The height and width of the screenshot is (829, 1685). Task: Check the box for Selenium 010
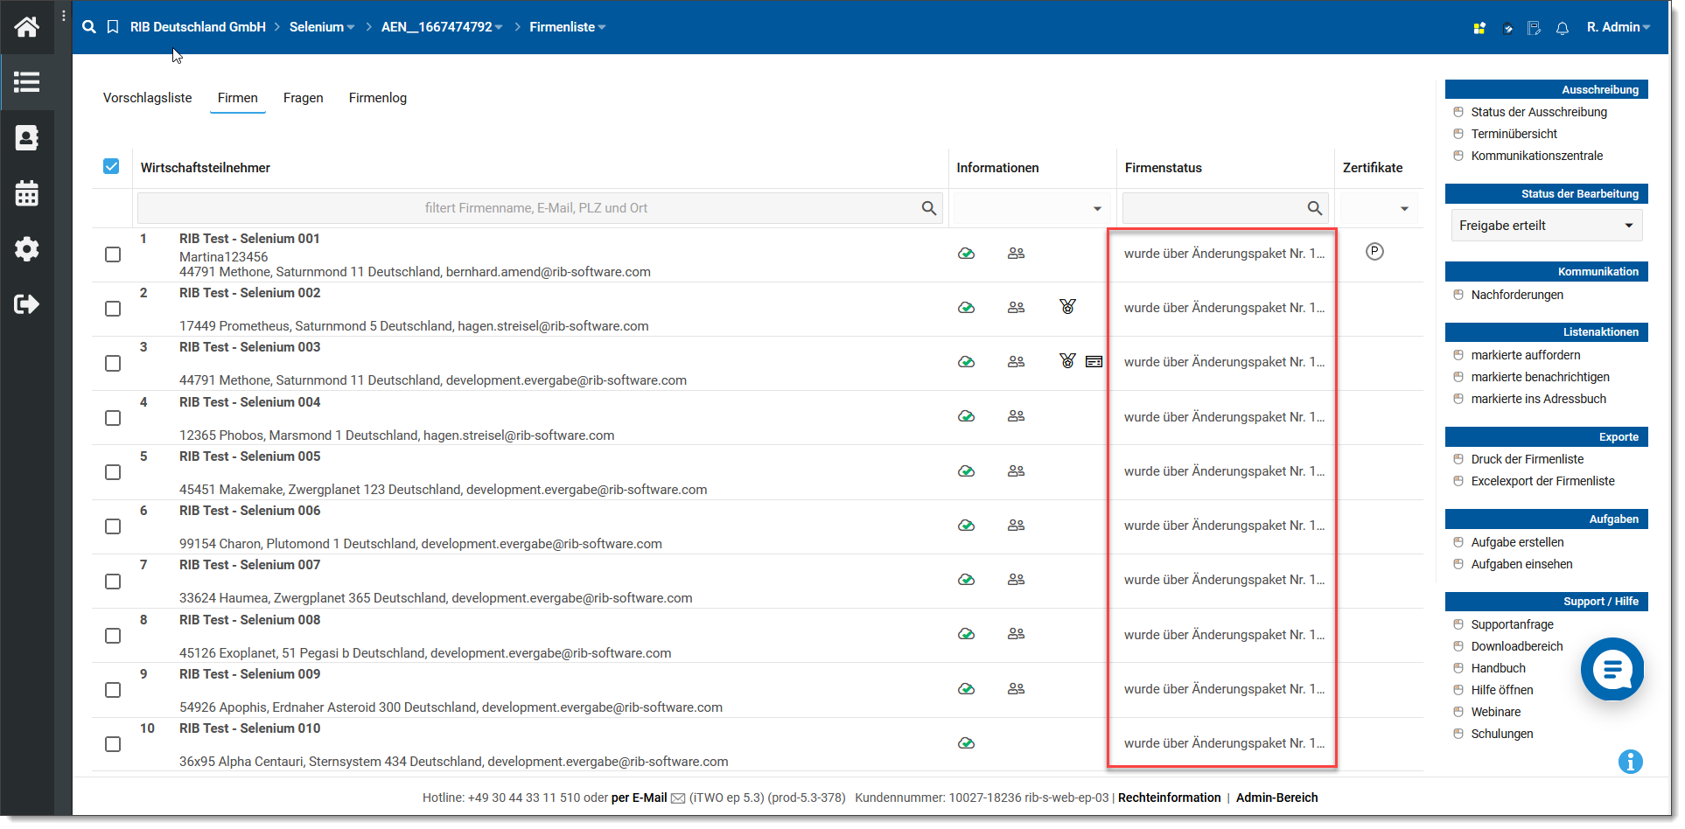113,744
